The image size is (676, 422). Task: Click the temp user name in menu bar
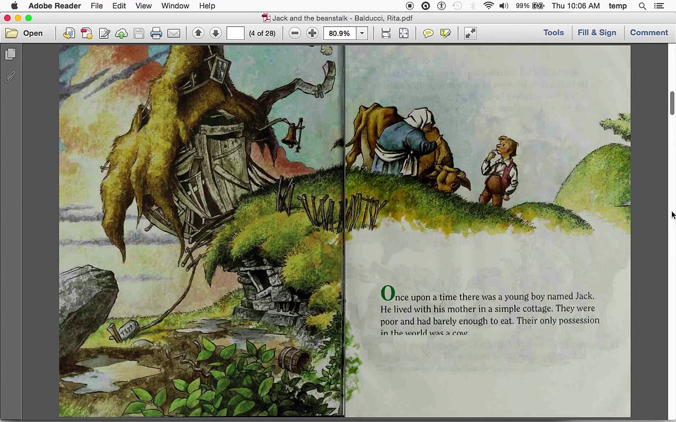point(617,6)
